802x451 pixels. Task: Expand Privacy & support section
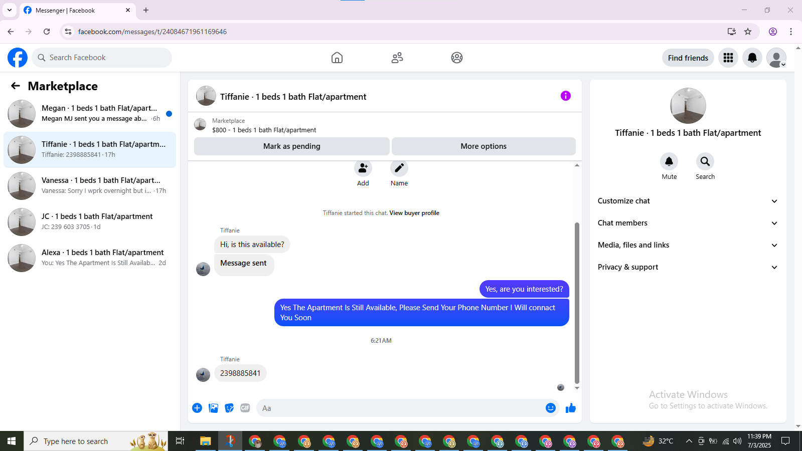(688, 267)
